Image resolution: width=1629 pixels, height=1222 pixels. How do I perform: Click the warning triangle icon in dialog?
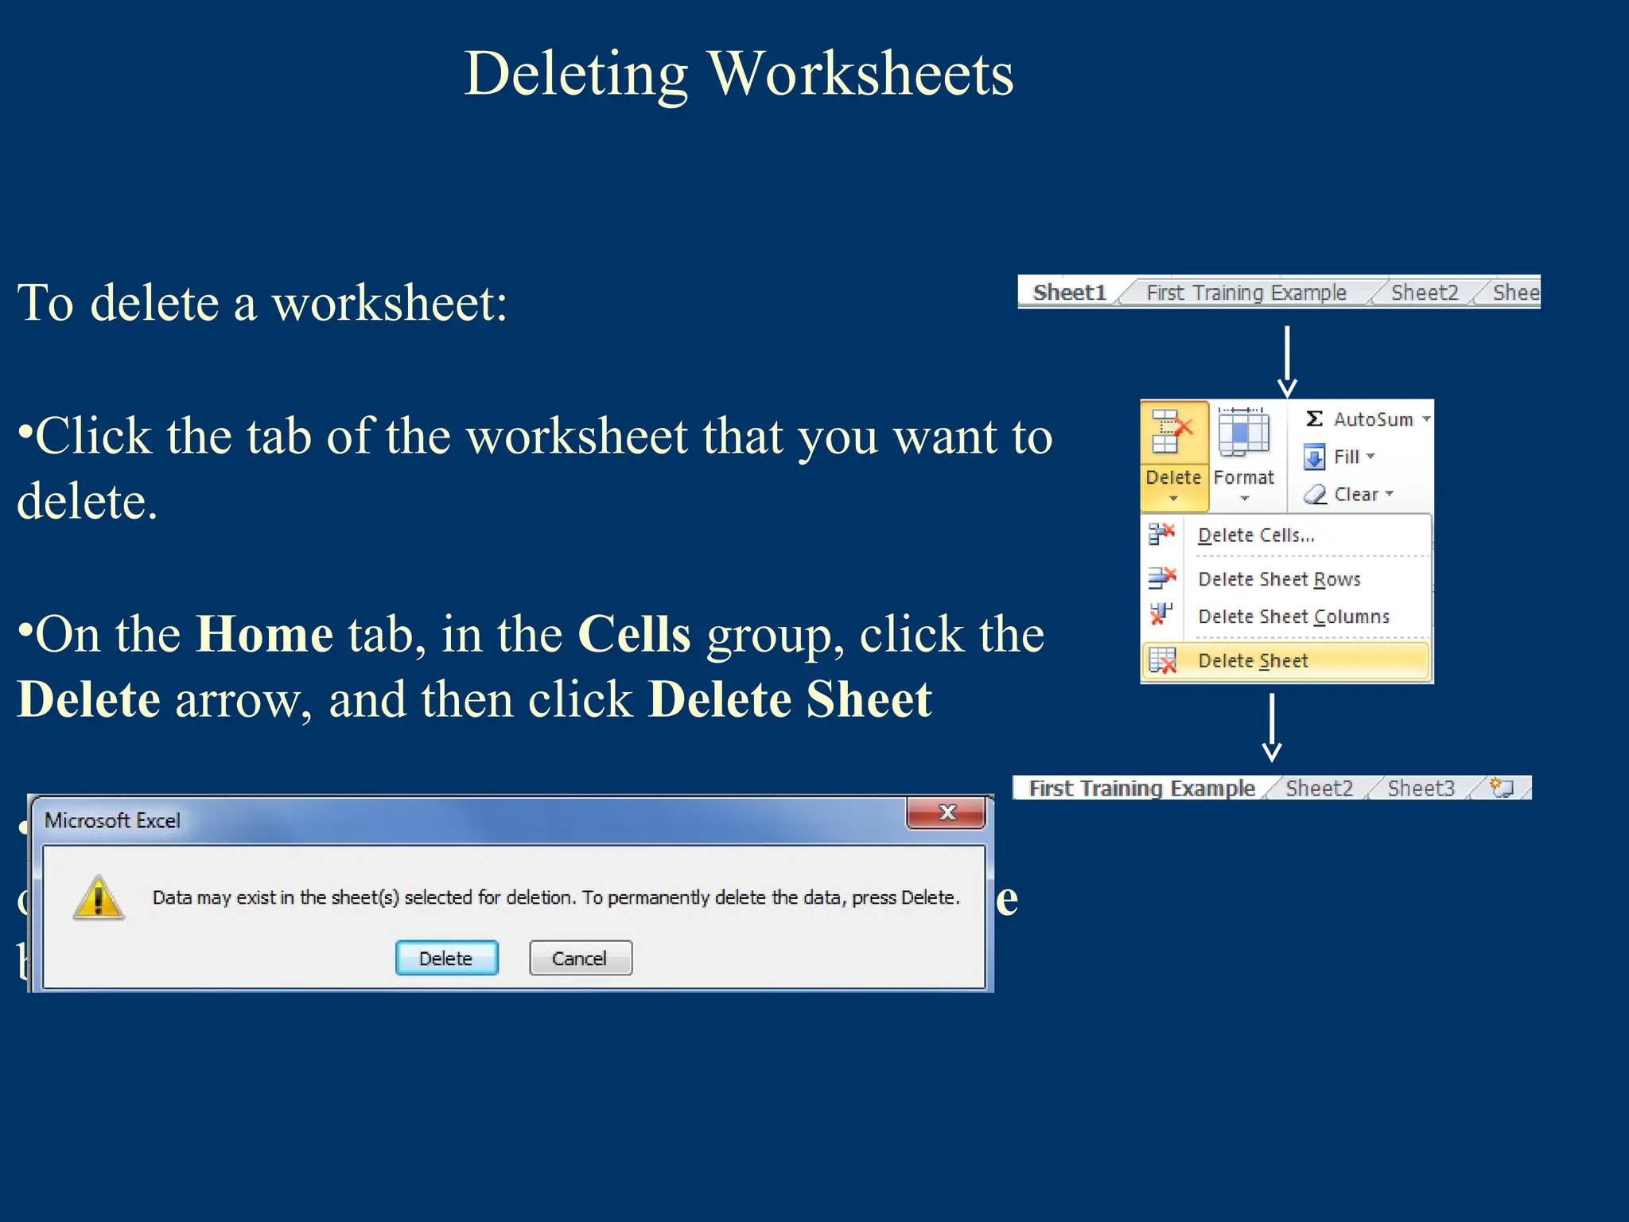98,897
